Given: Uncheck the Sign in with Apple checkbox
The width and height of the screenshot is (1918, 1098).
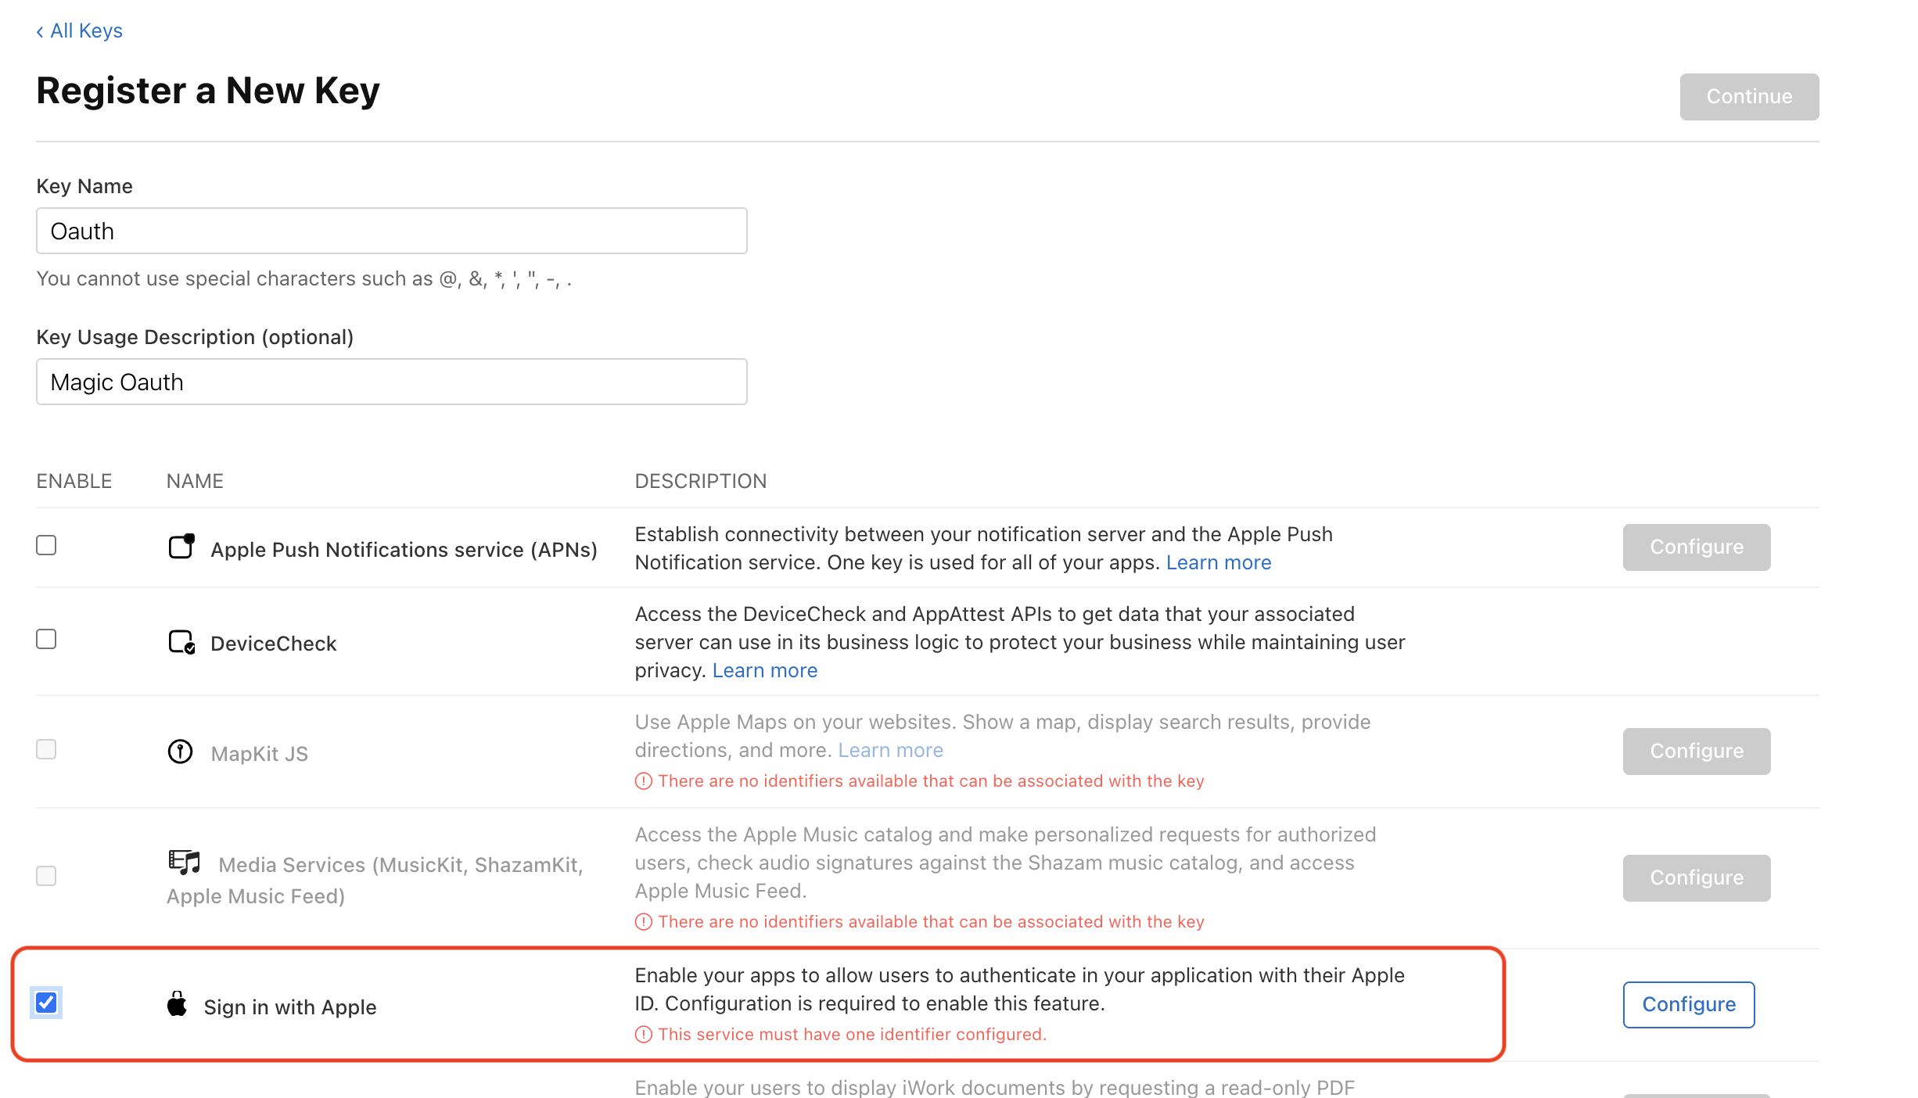Looking at the screenshot, I should 46,1003.
